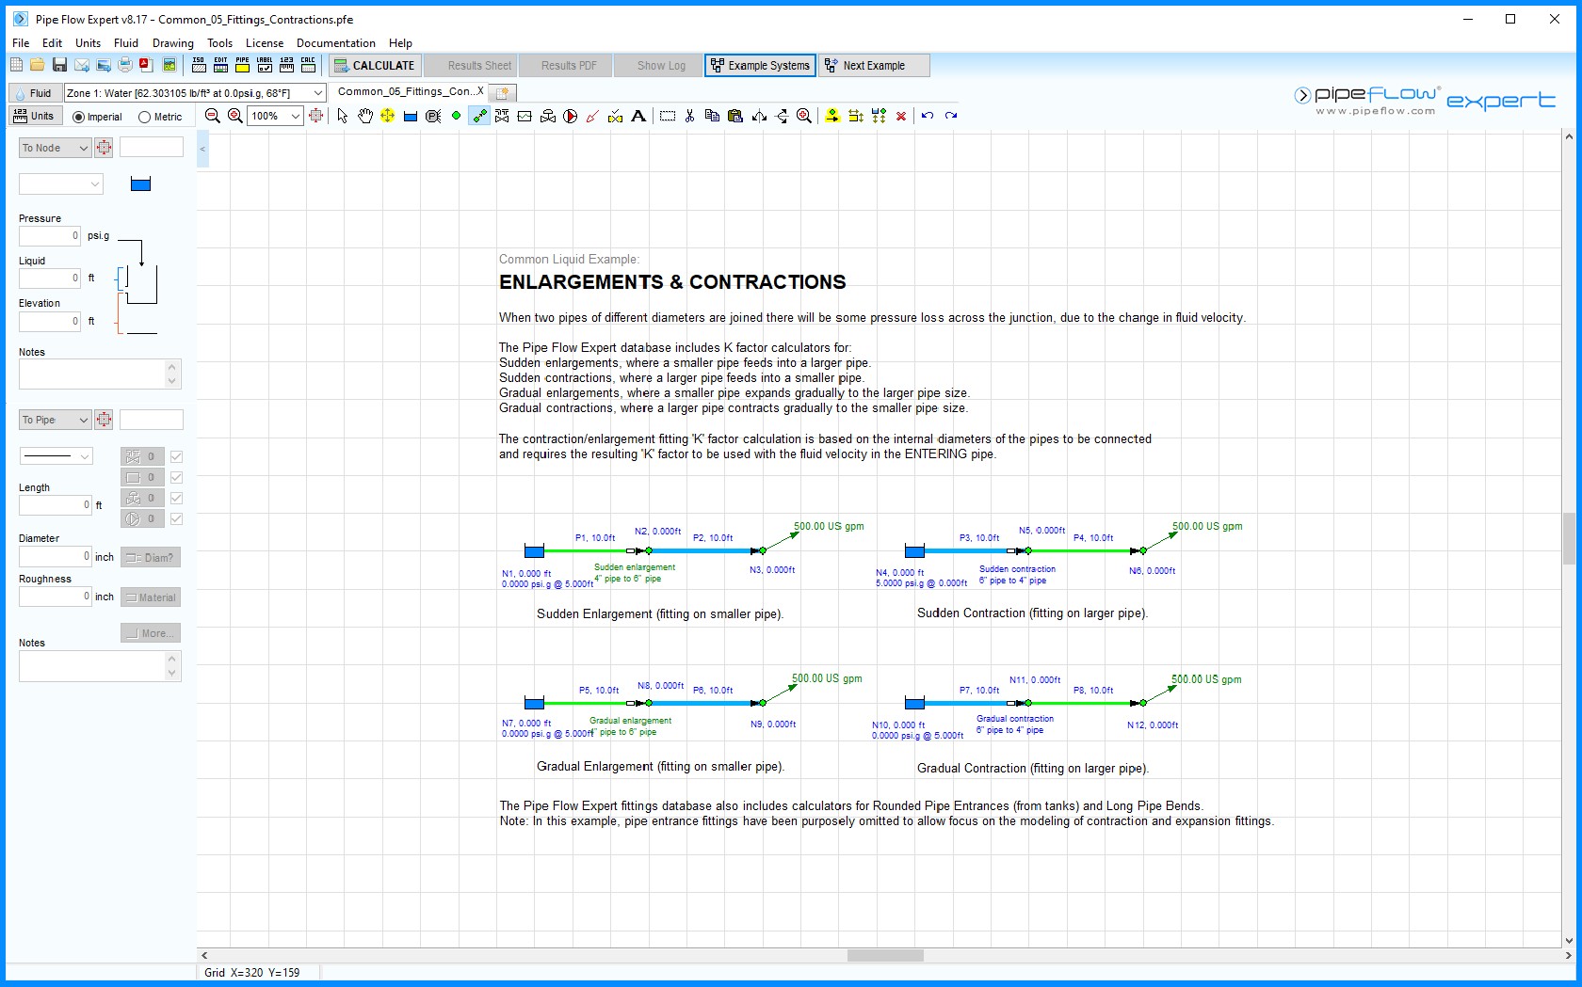Click the Diameter input field
The image size is (1582, 987).
[x=56, y=556]
